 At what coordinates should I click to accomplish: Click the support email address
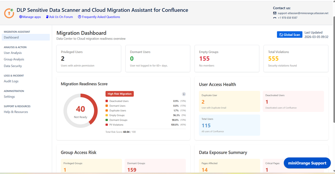click(303, 13)
